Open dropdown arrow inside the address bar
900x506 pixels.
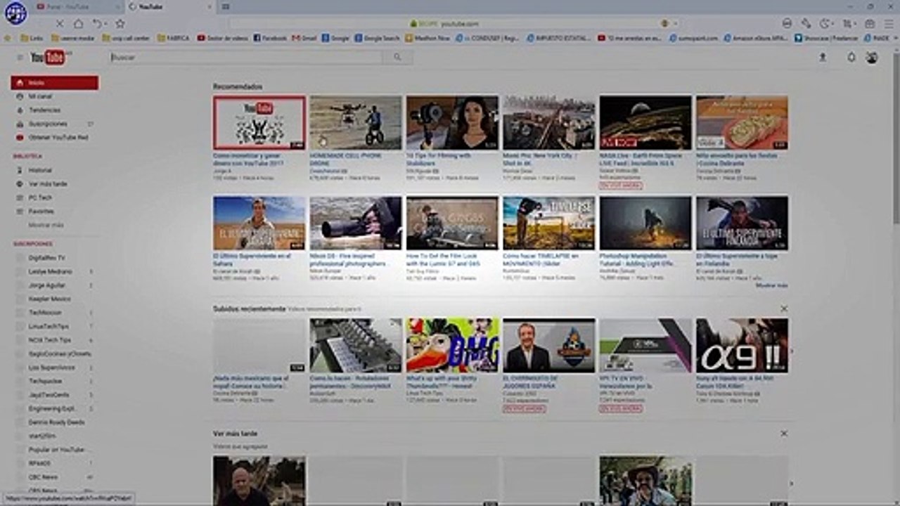[676, 23]
